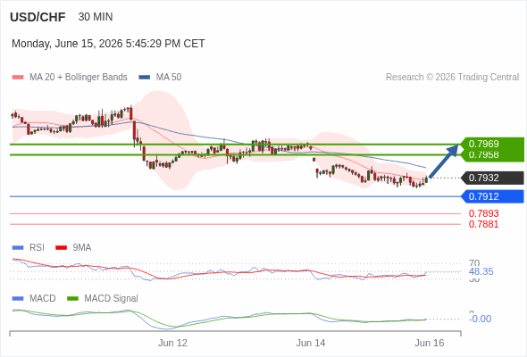Image resolution: width=527 pixels, height=357 pixels.
Task: Click the Jun 14 axis date marker
Action: tap(311, 343)
